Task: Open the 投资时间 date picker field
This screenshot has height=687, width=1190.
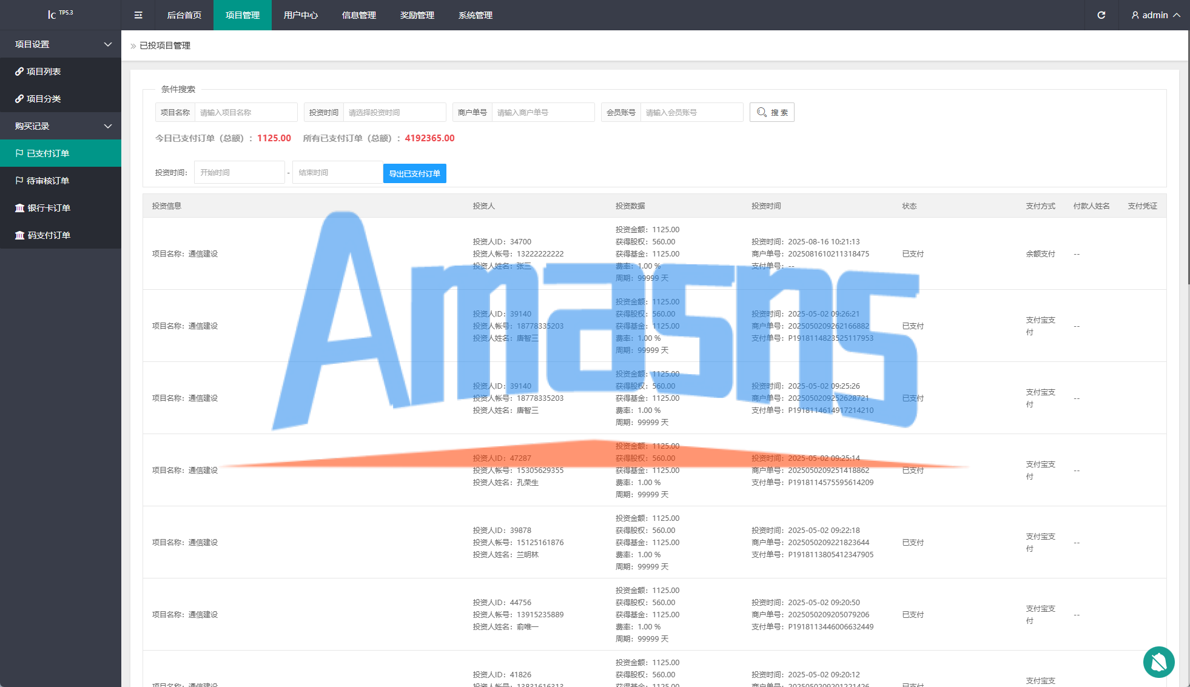Action: click(x=394, y=112)
